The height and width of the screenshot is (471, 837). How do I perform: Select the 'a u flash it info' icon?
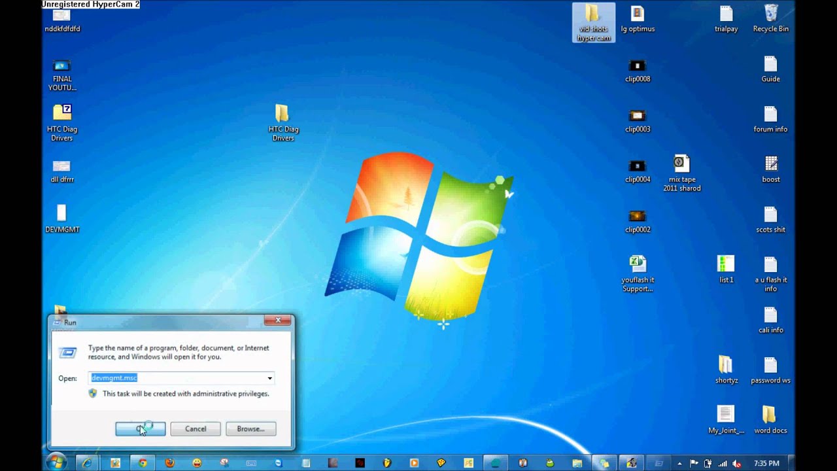pos(770,273)
